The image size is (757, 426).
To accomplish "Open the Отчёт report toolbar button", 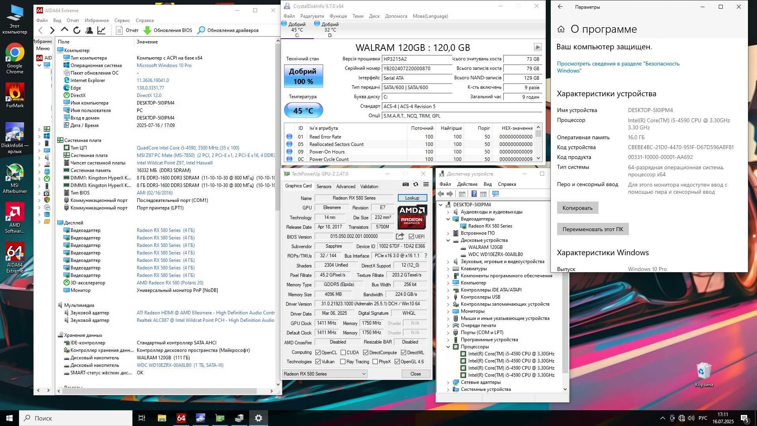I will click(x=127, y=30).
